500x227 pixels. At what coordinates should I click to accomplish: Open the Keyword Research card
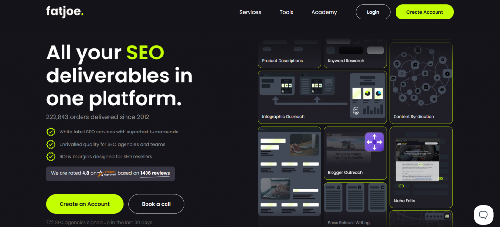(x=355, y=53)
